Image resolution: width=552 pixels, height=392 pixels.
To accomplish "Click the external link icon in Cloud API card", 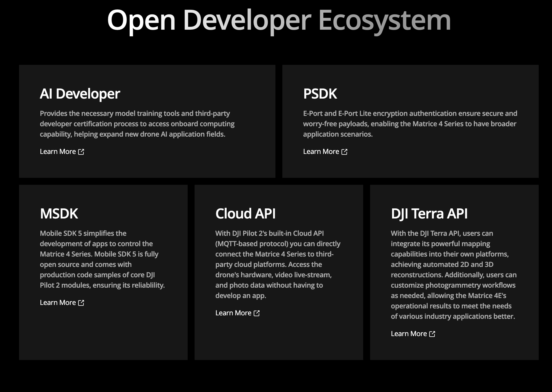I will click(x=257, y=313).
